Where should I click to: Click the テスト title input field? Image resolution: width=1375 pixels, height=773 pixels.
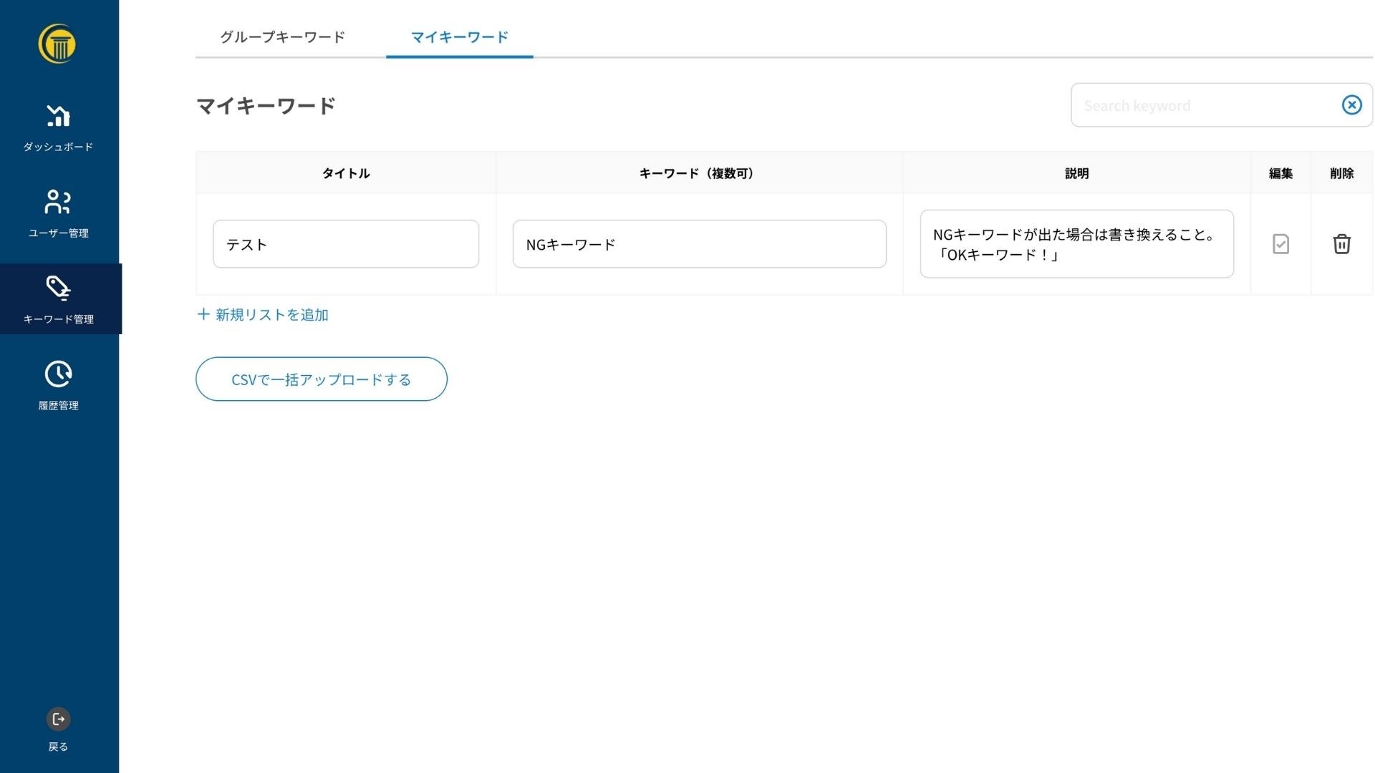pyautogui.click(x=345, y=244)
